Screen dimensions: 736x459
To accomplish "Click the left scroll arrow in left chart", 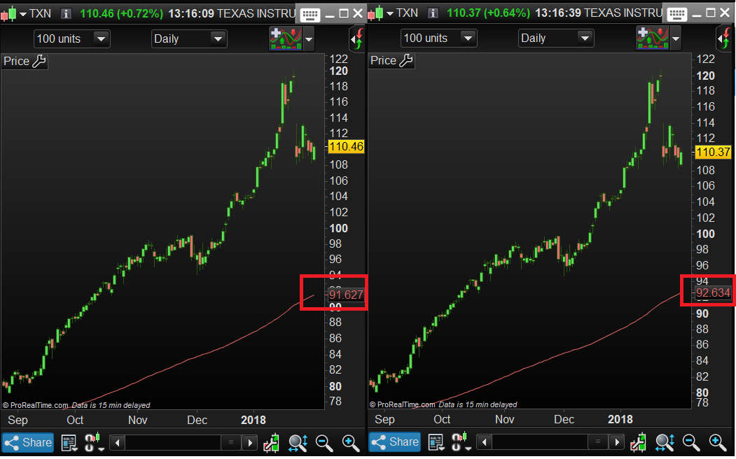I will coord(118,443).
